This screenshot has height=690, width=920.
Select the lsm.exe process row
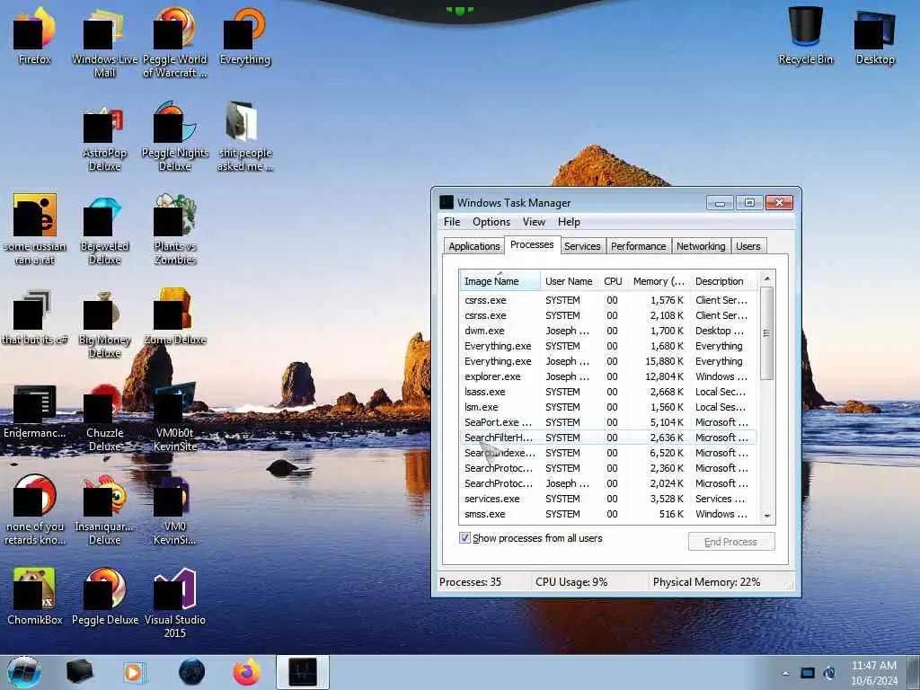(608, 407)
